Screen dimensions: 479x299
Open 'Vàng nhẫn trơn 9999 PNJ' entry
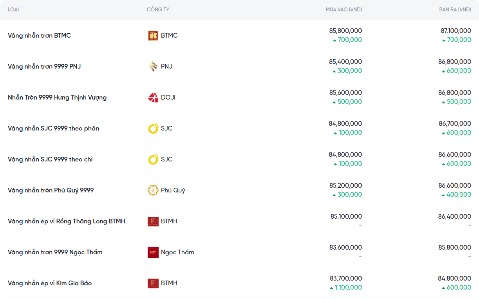(x=44, y=67)
